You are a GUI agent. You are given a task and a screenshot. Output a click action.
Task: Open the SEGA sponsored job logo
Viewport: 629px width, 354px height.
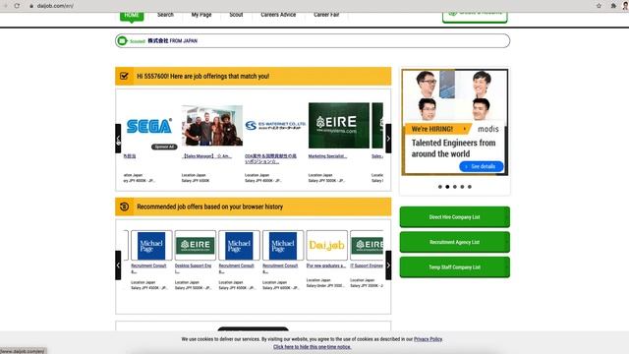click(x=148, y=126)
